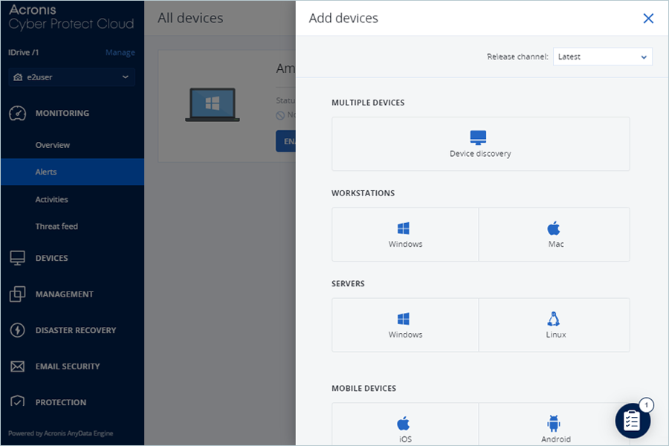Click the partially hidden blue EN button
The height and width of the screenshot is (446, 669).
286,141
